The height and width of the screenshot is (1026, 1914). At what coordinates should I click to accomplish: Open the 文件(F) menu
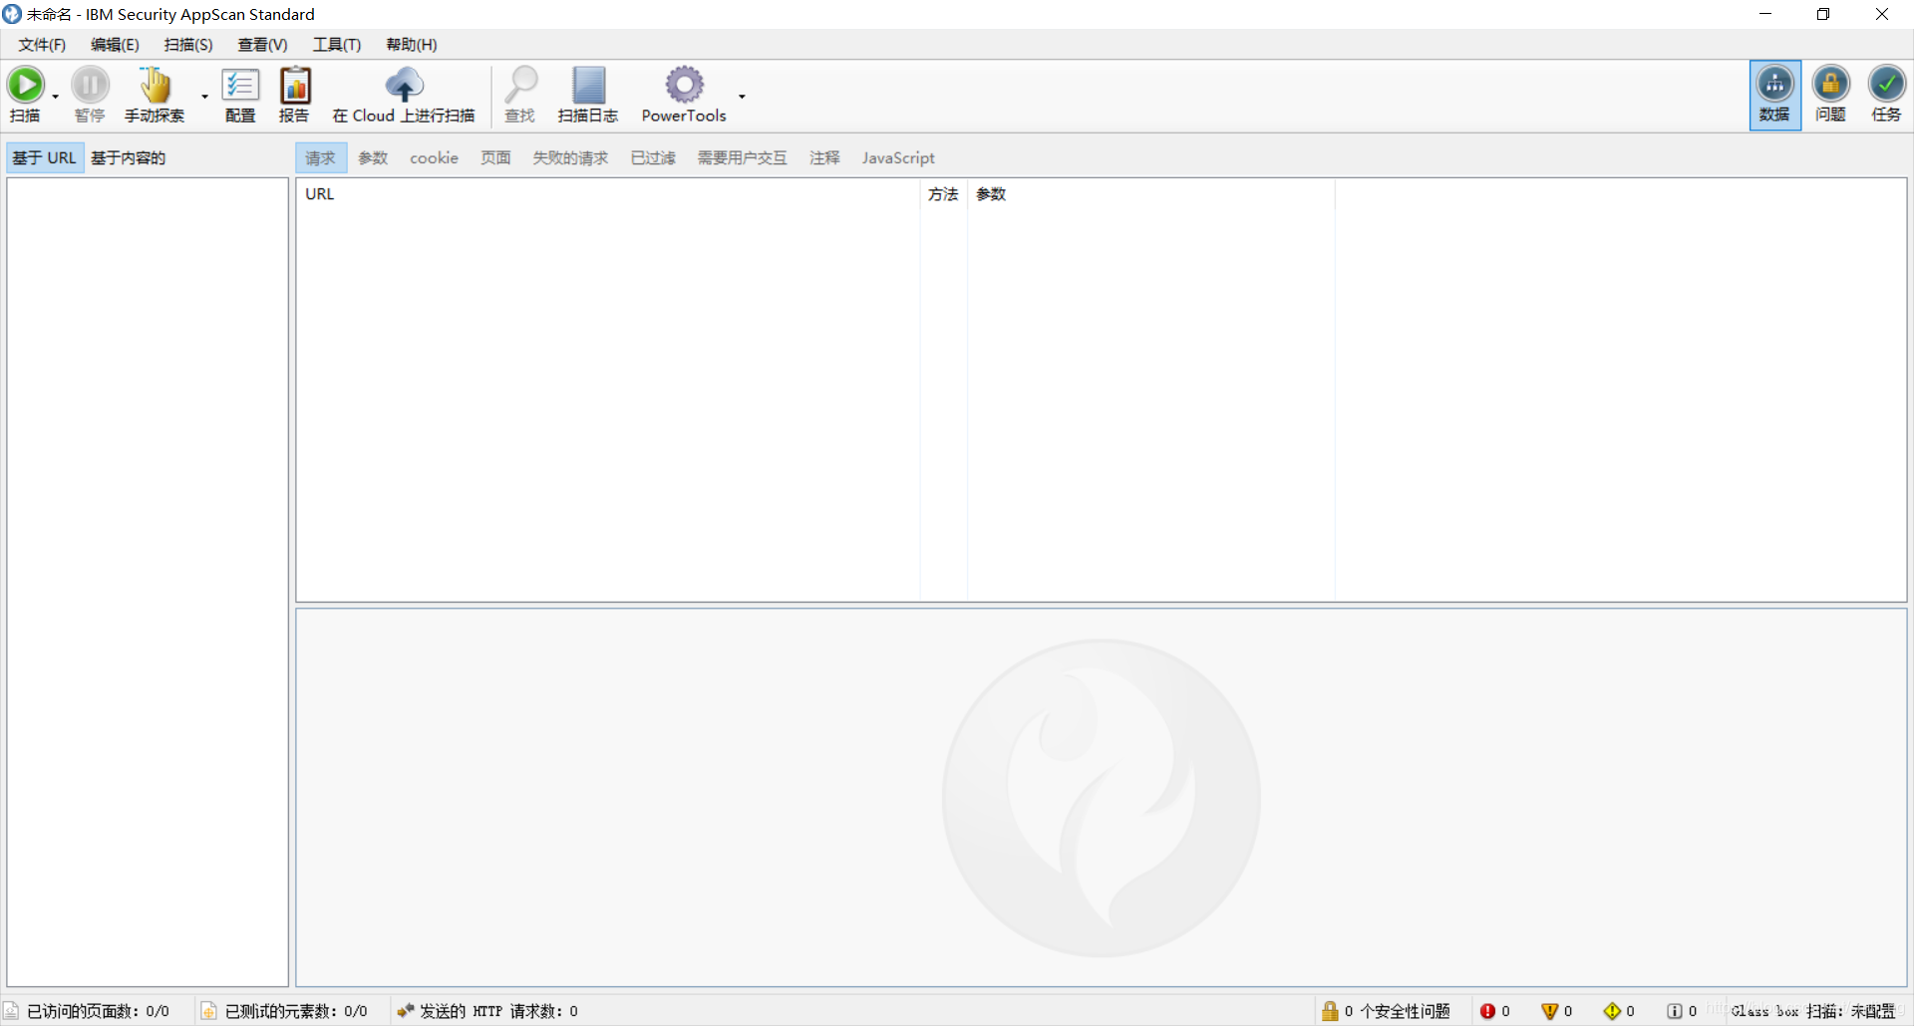point(42,45)
